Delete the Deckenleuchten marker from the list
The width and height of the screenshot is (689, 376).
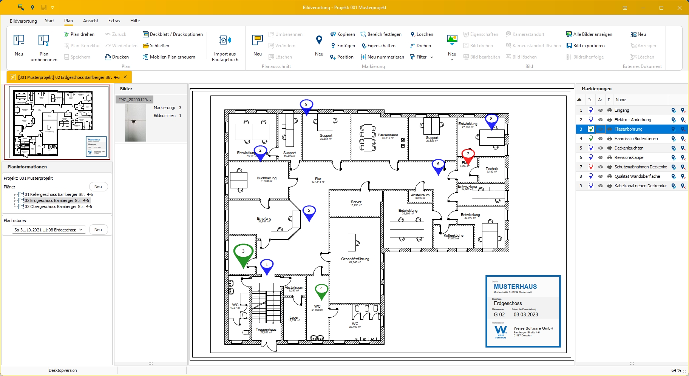tap(683, 148)
